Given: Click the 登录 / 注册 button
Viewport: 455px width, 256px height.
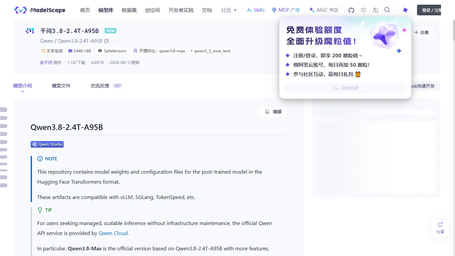Looking at the screenshot, I should click(429, 10).
